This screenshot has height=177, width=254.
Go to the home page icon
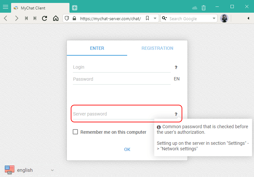[x=56, y=19]
